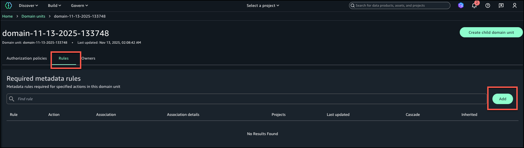This screenshot has height=148, width=524.
Task: Go to the Home breadcrumb link
Action: tap(7, 16)
